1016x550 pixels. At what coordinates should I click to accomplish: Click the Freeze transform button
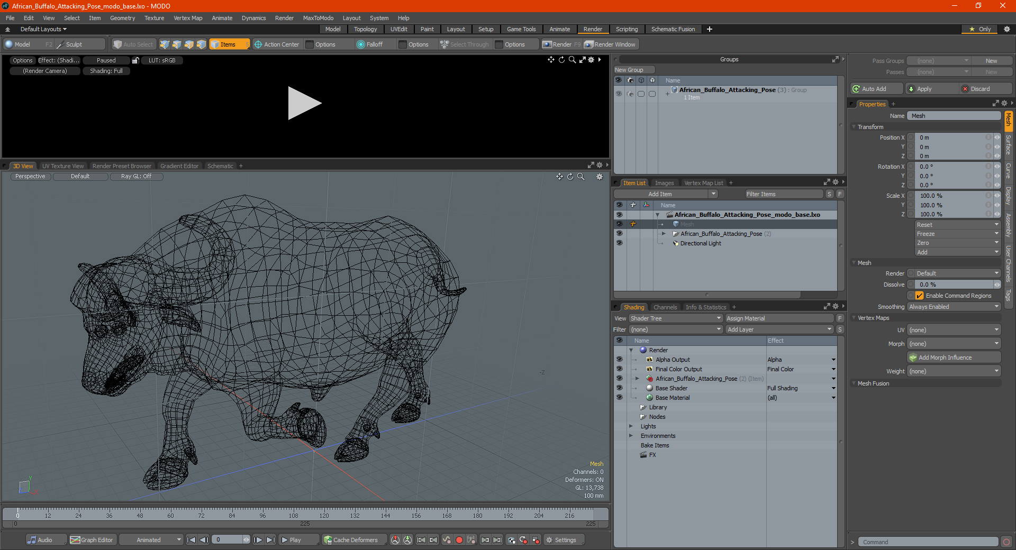[x=957, y=234]
